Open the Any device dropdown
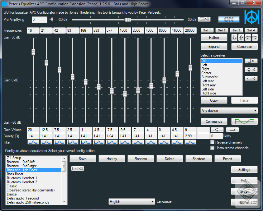Viewport: 263px width, 211px height. (x=229, y=111)
